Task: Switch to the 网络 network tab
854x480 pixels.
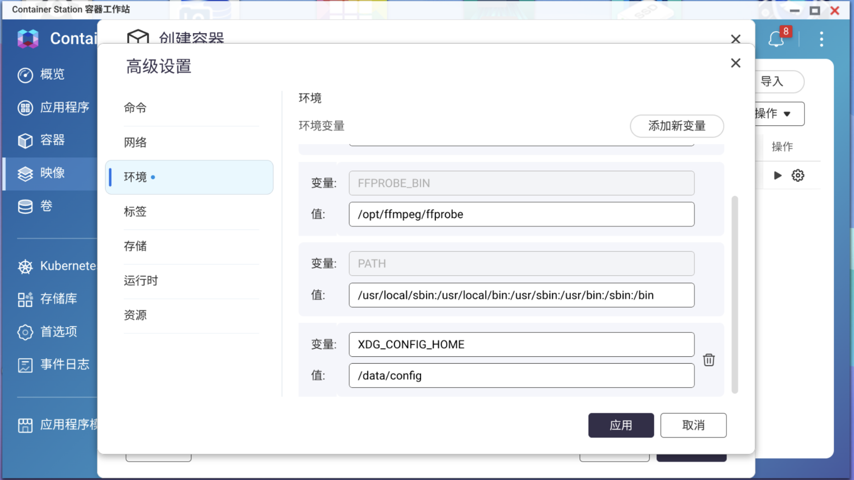Action: click(135, 142)
